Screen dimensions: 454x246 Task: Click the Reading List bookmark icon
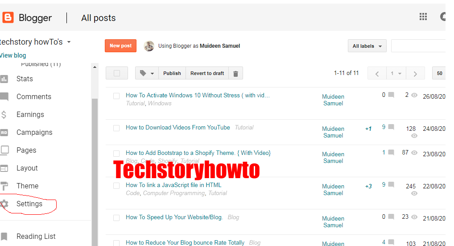click(x=4, y=237)
